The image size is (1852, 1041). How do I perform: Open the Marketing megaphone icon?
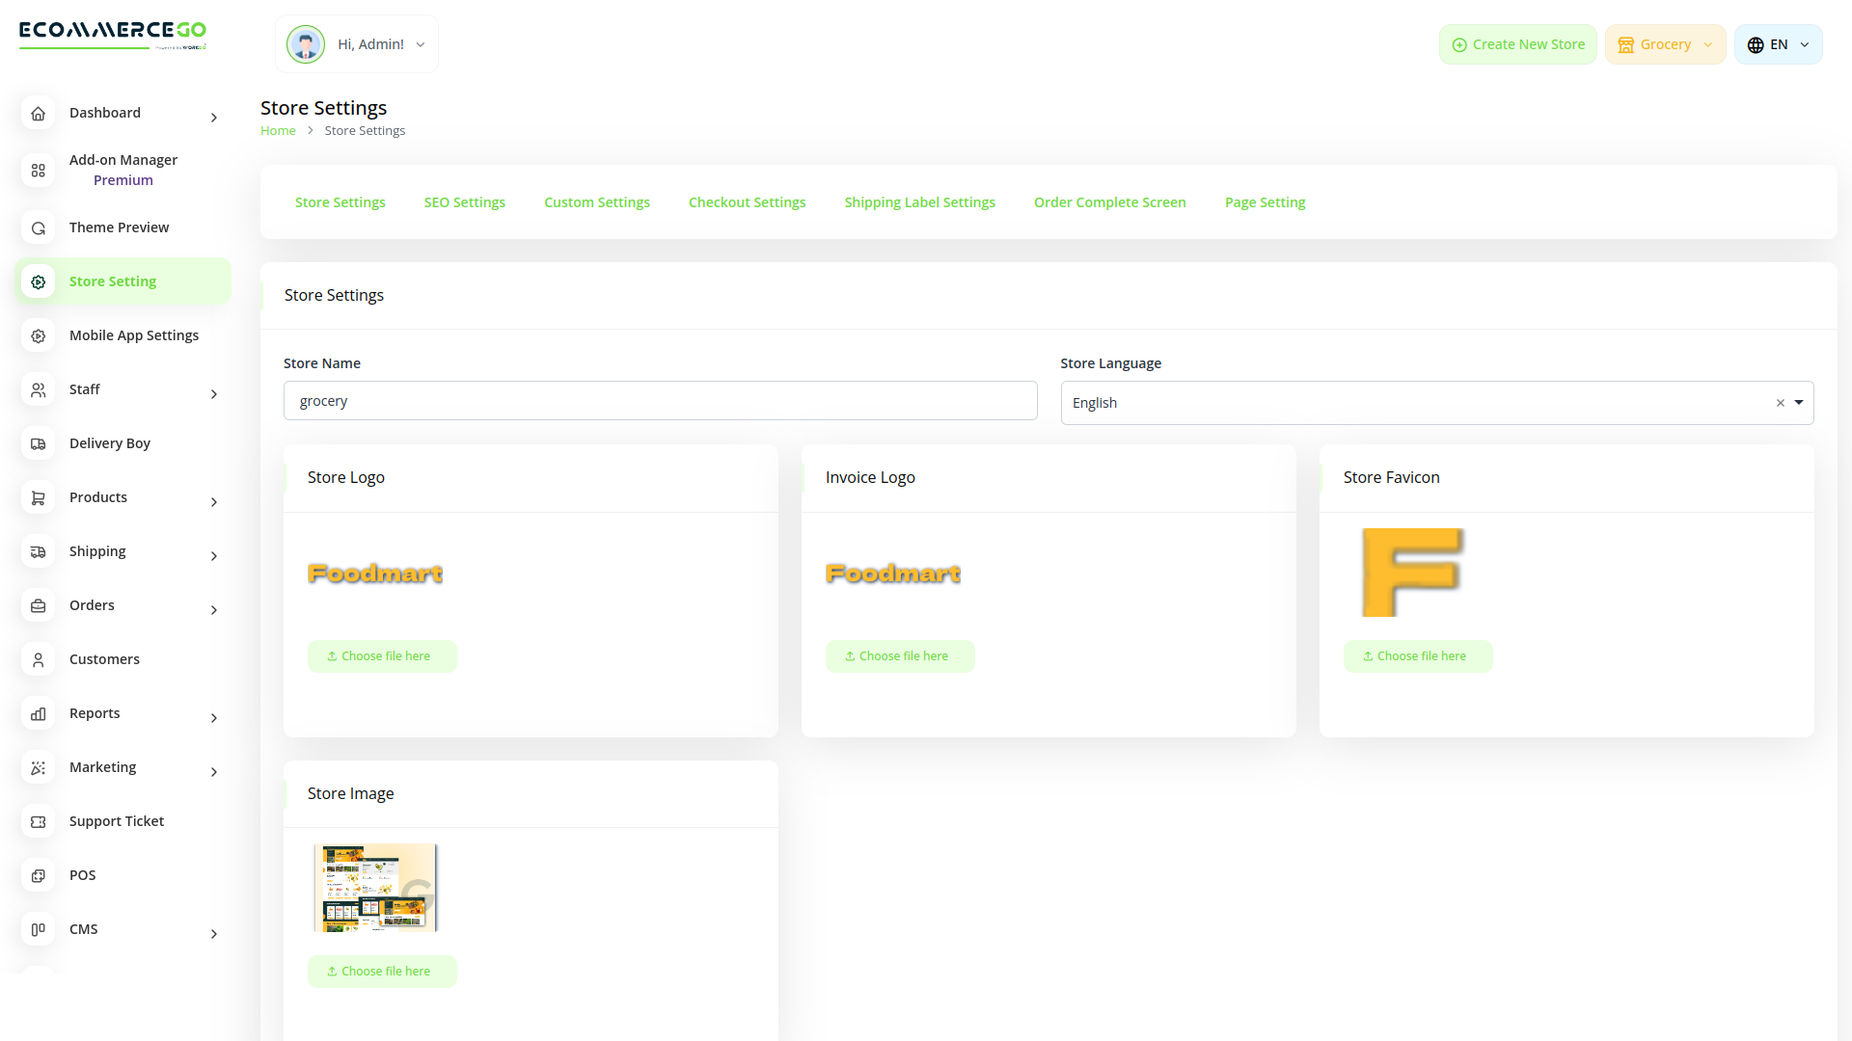pyautogui.click(x=38, y=767)
